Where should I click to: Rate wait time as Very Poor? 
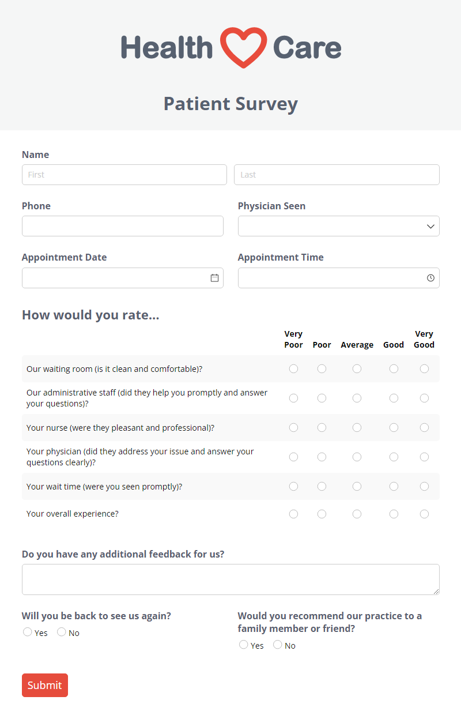tap(293, 486)
